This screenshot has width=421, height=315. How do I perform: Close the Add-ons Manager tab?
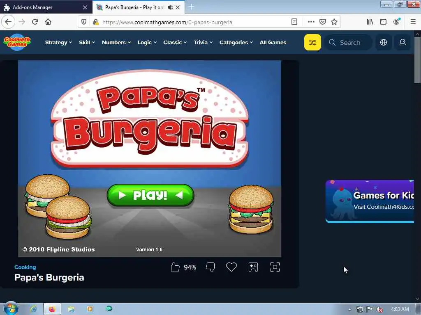[x=85, y=7]
